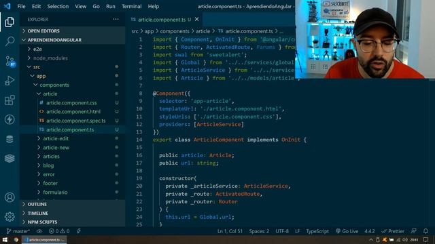Expand the formulario folder

click(73, 192)
